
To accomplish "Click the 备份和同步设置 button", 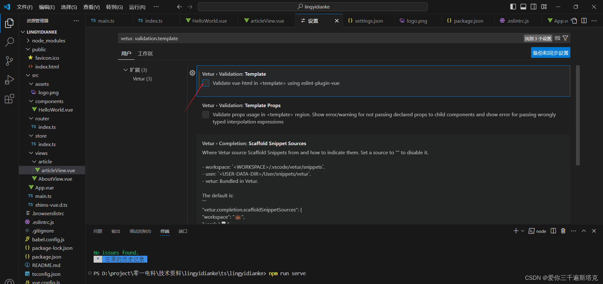I will click(550, 52).
